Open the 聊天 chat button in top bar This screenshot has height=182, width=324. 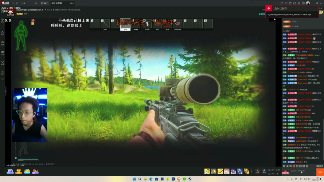point(44,3)
